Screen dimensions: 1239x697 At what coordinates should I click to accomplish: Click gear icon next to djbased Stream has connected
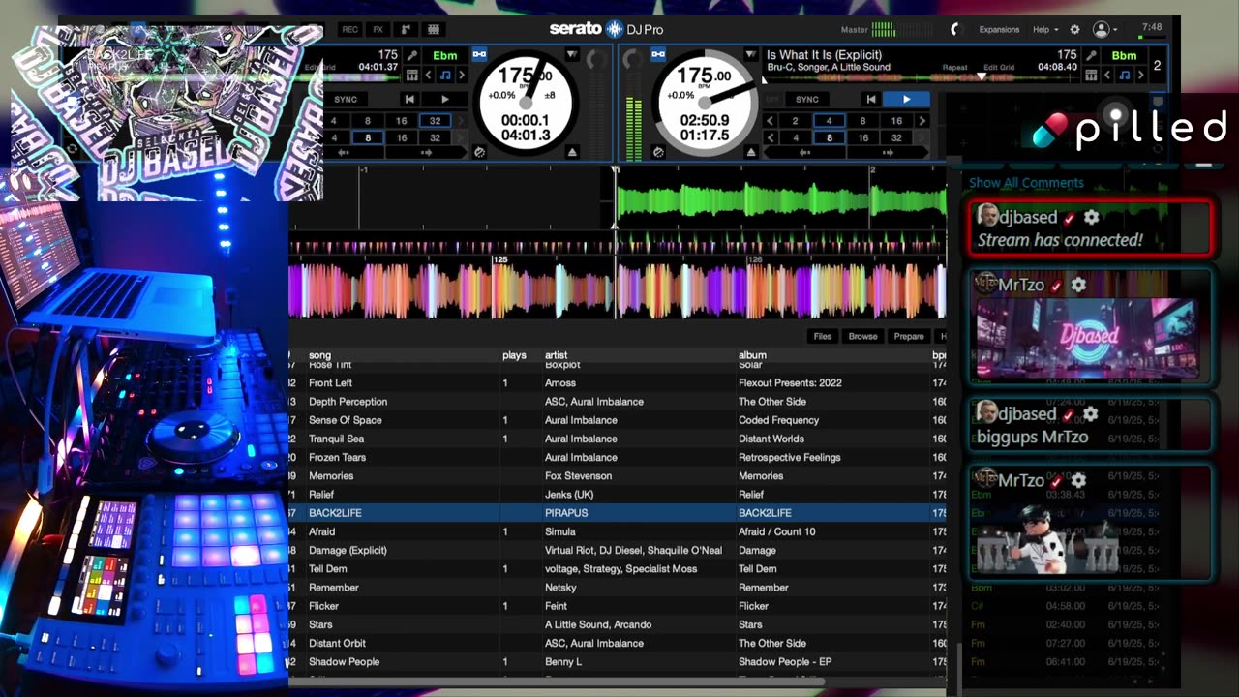click(x=1091, y=218)
